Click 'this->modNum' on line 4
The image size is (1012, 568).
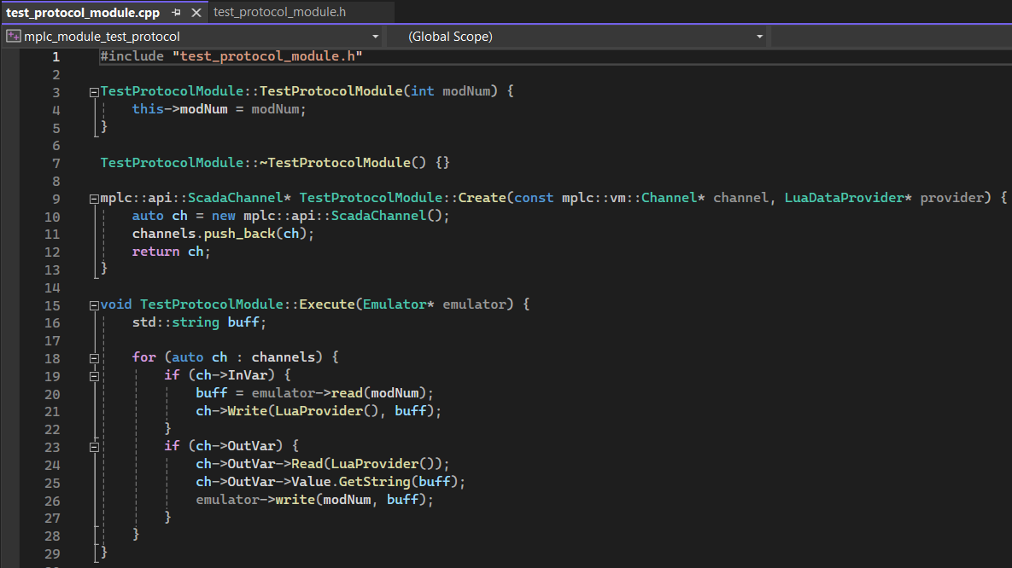tap(179, 109)
